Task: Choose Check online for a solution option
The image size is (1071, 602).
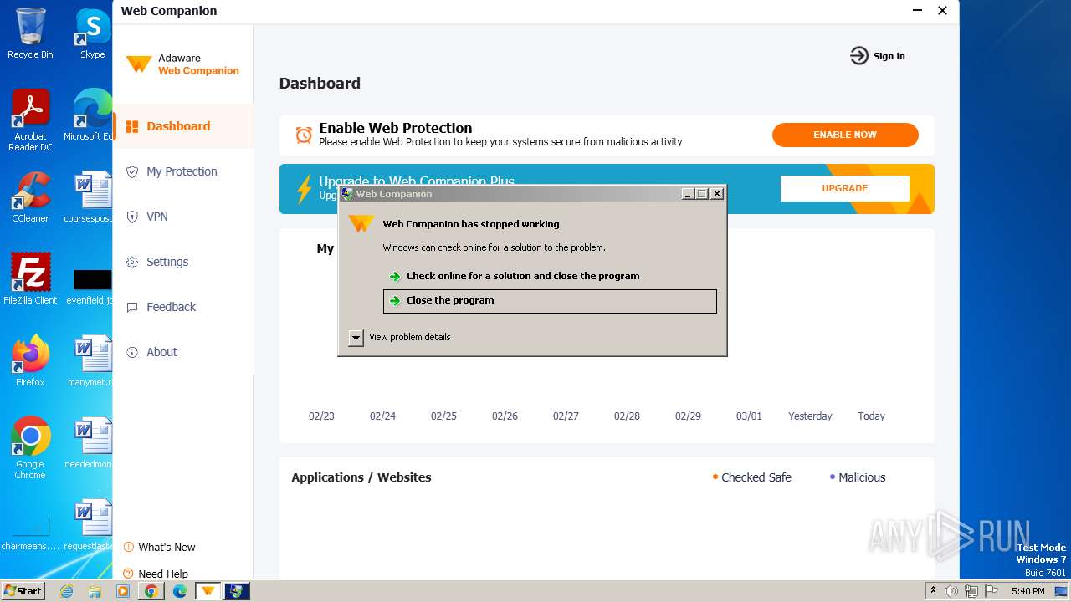Action: 550,276
